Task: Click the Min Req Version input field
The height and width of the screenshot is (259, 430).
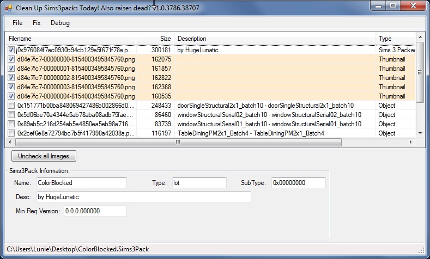Action: pos(95,211)
